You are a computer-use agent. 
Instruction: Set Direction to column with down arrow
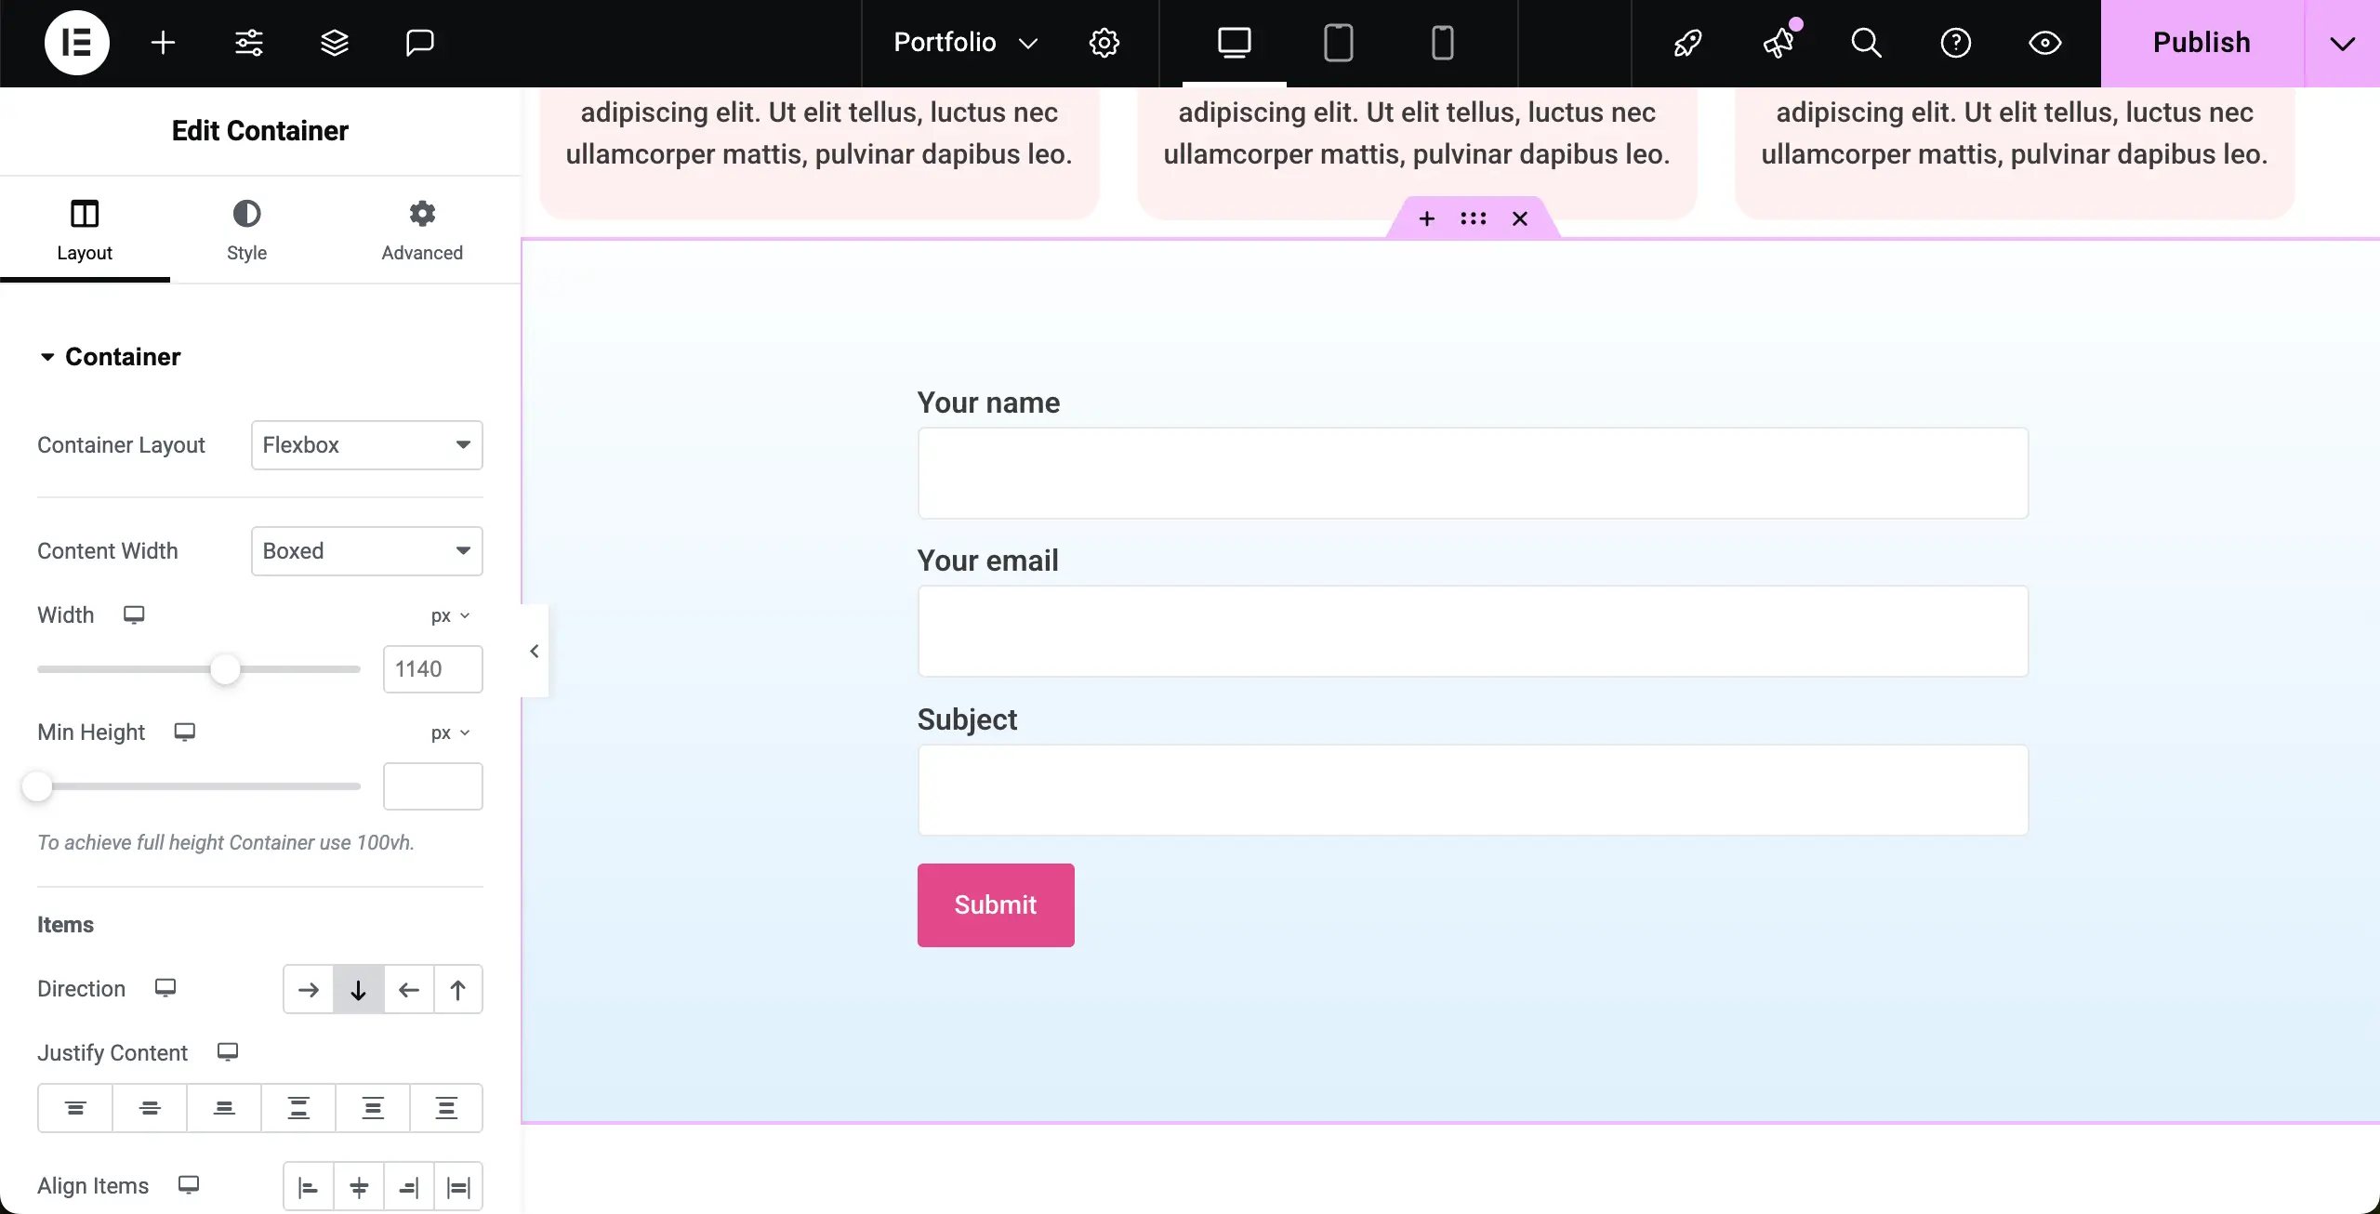tap(358, 989)
